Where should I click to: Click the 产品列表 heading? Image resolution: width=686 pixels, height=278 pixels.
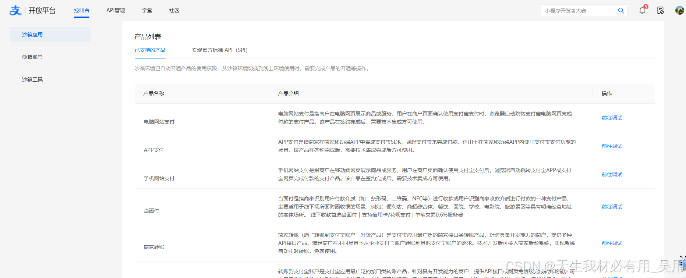pyautogui.click(x=148, y=37)
